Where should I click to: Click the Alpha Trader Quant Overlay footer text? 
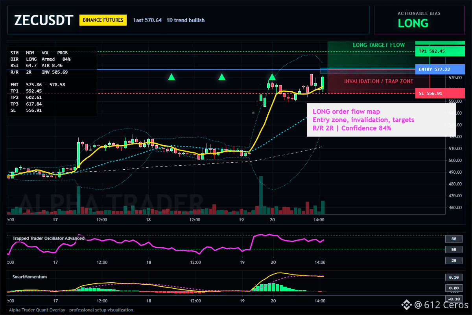pos(71,310)
